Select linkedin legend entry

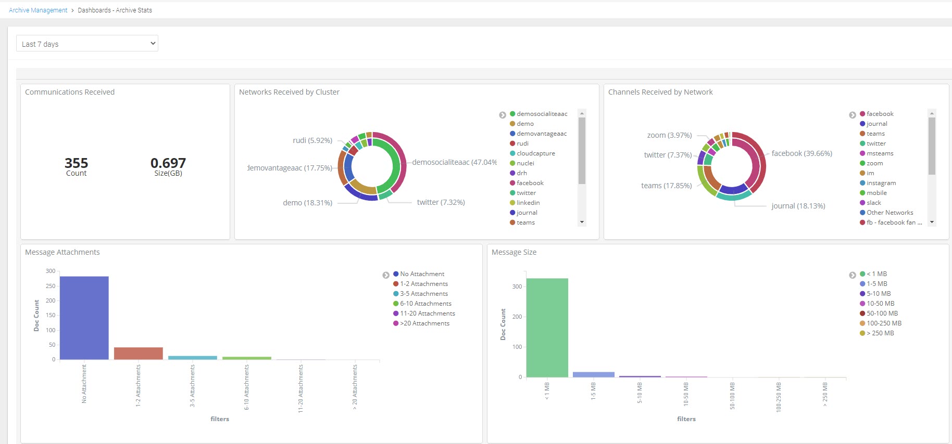[524, 203]
